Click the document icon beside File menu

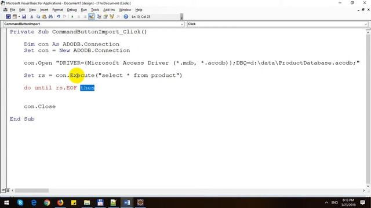coord(5,10)
